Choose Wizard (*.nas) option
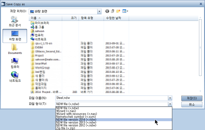 (x=114, y=111)
